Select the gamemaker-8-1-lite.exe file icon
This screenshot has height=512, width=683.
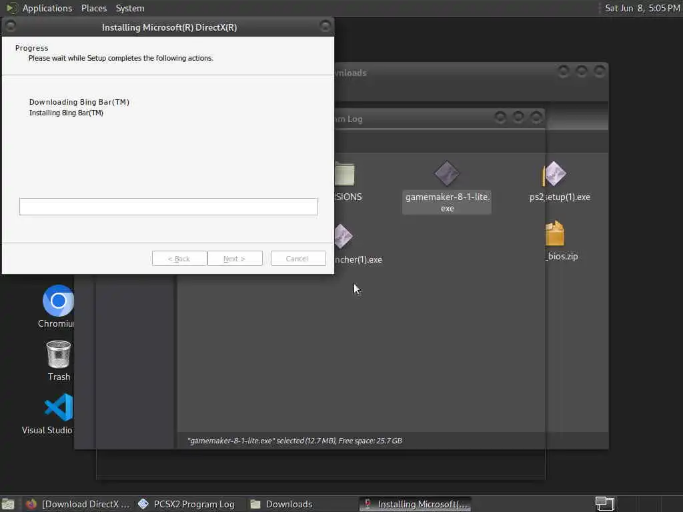pyautogui.click(x=447, y=173)
